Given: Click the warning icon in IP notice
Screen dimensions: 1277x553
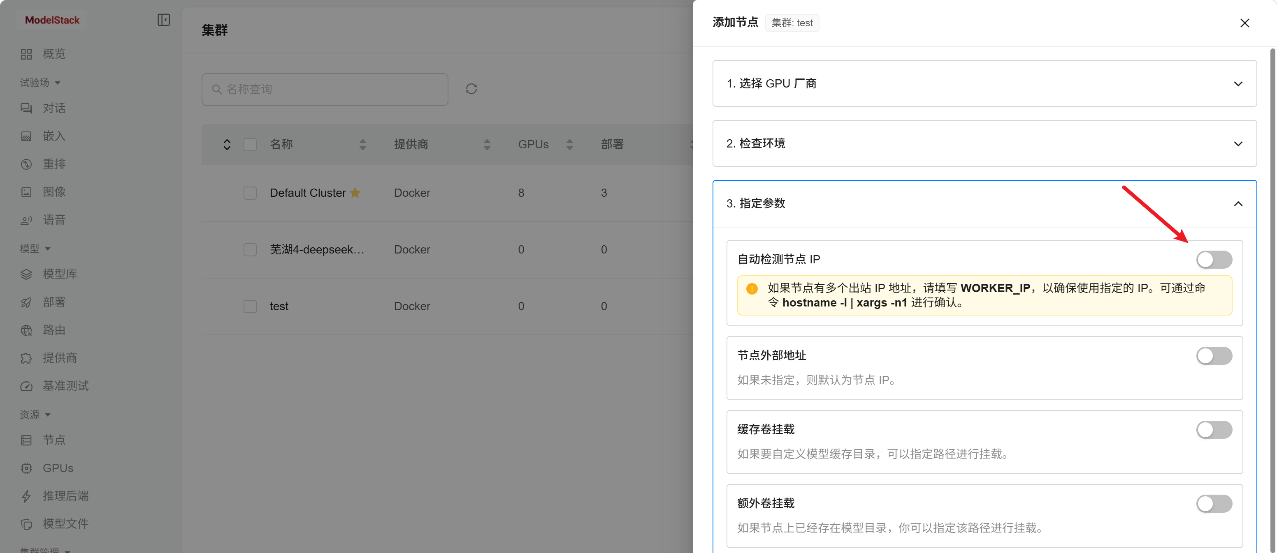Looking at the screenshot, I should (x=752, y=289).
